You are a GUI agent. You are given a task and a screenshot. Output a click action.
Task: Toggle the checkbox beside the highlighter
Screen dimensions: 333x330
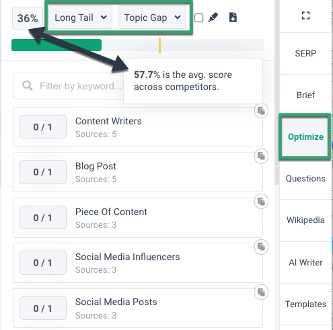198,18
